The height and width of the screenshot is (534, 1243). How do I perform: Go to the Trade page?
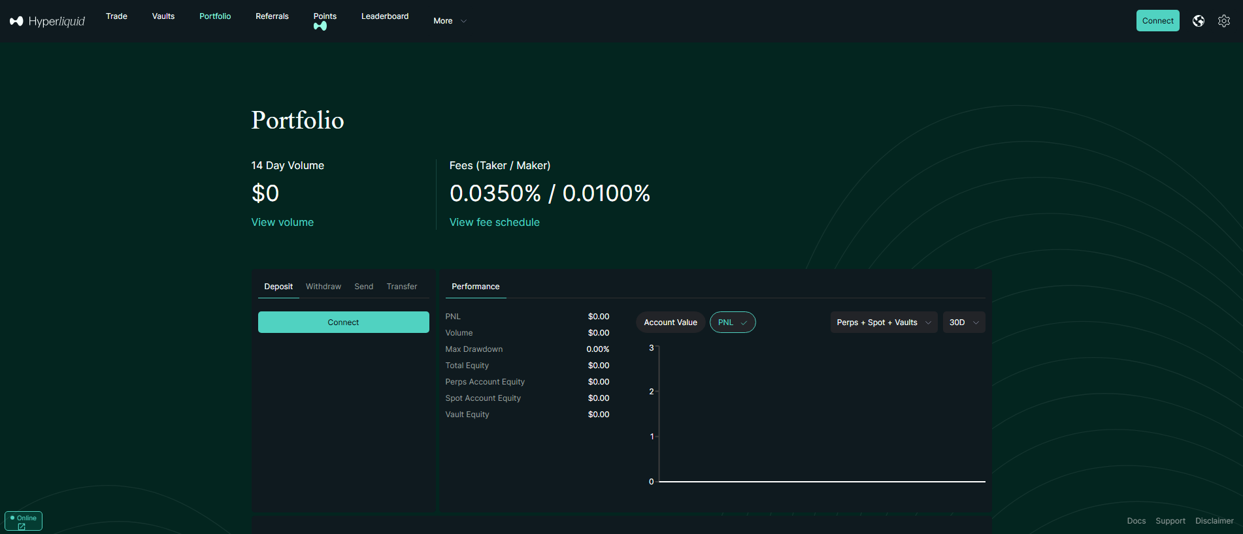click(116, 16)
